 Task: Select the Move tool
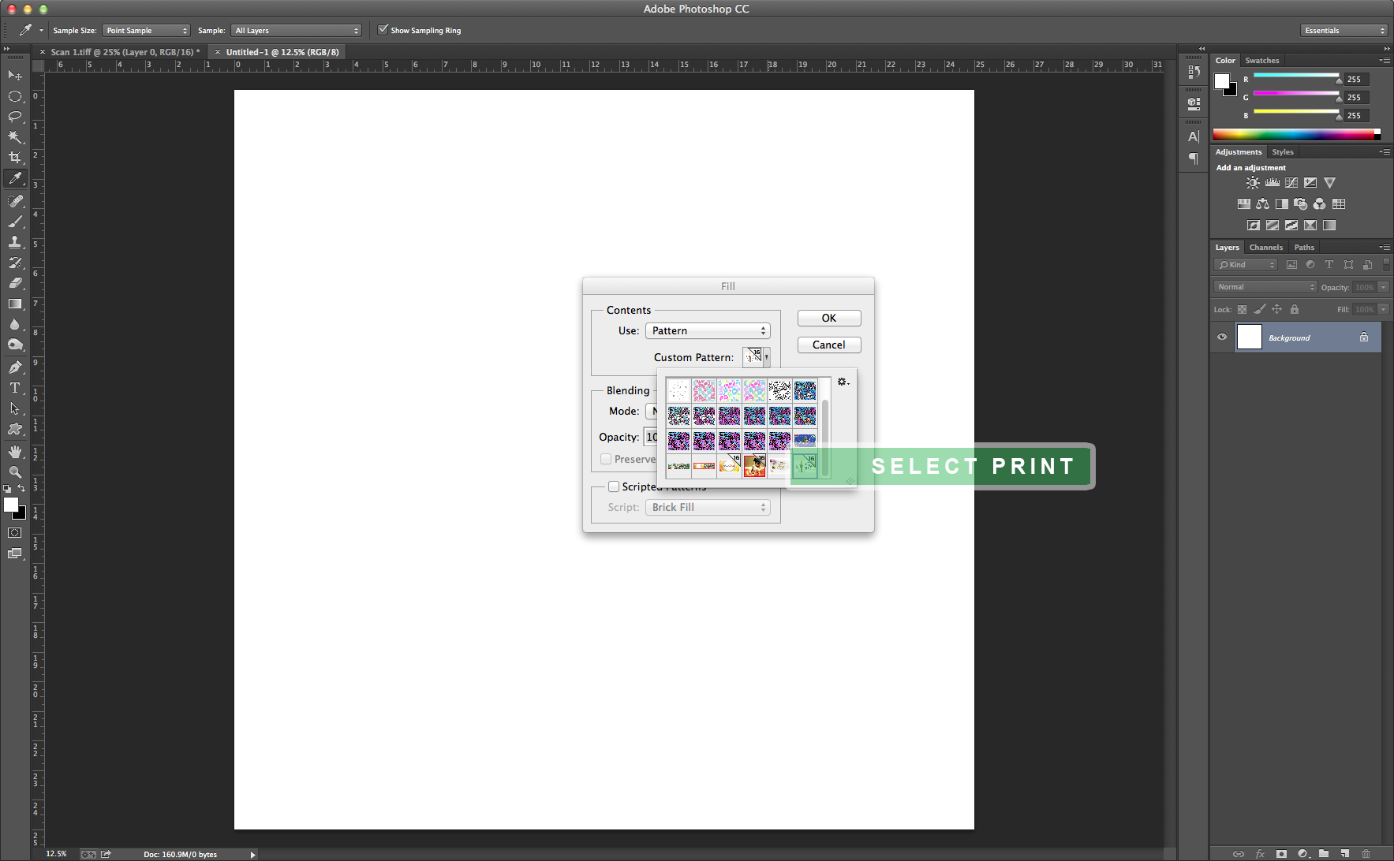(x=15, y=76)
